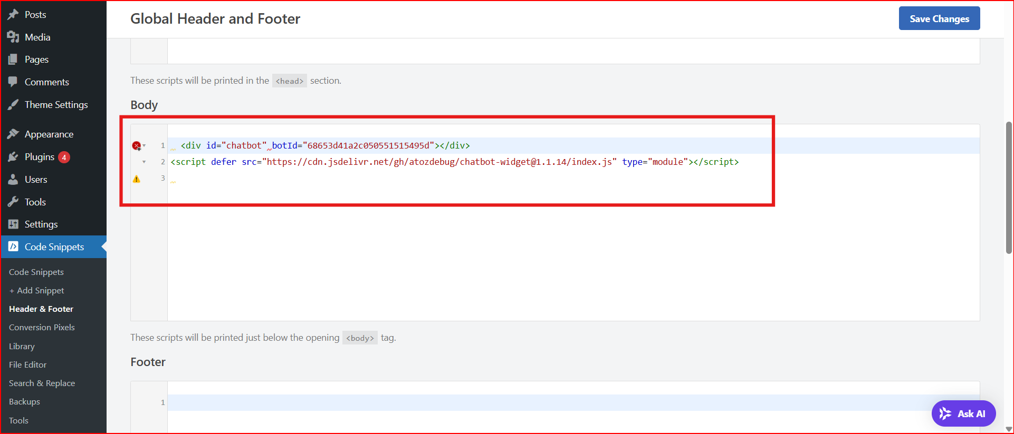Click the Save Changes button

coord(939,18)
